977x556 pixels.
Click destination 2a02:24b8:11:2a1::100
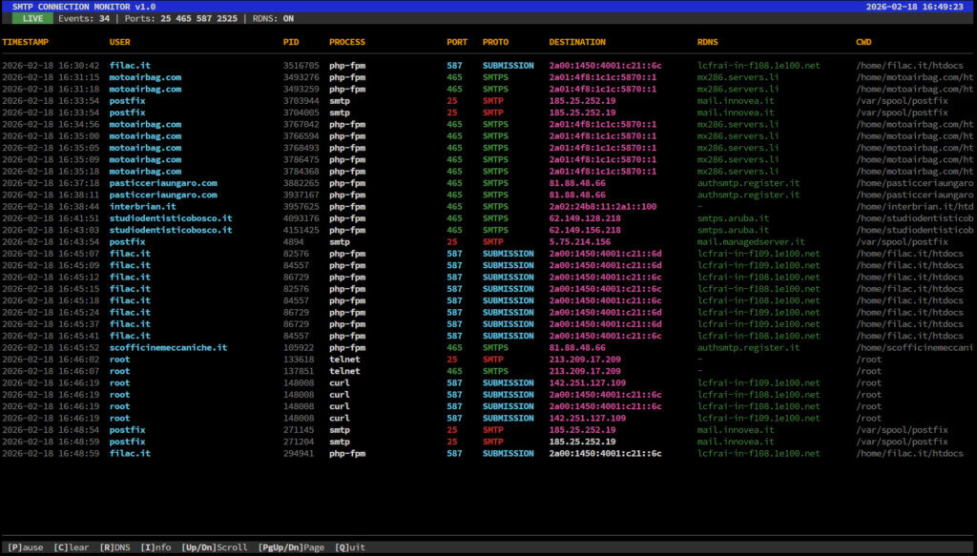click(603, 207)
